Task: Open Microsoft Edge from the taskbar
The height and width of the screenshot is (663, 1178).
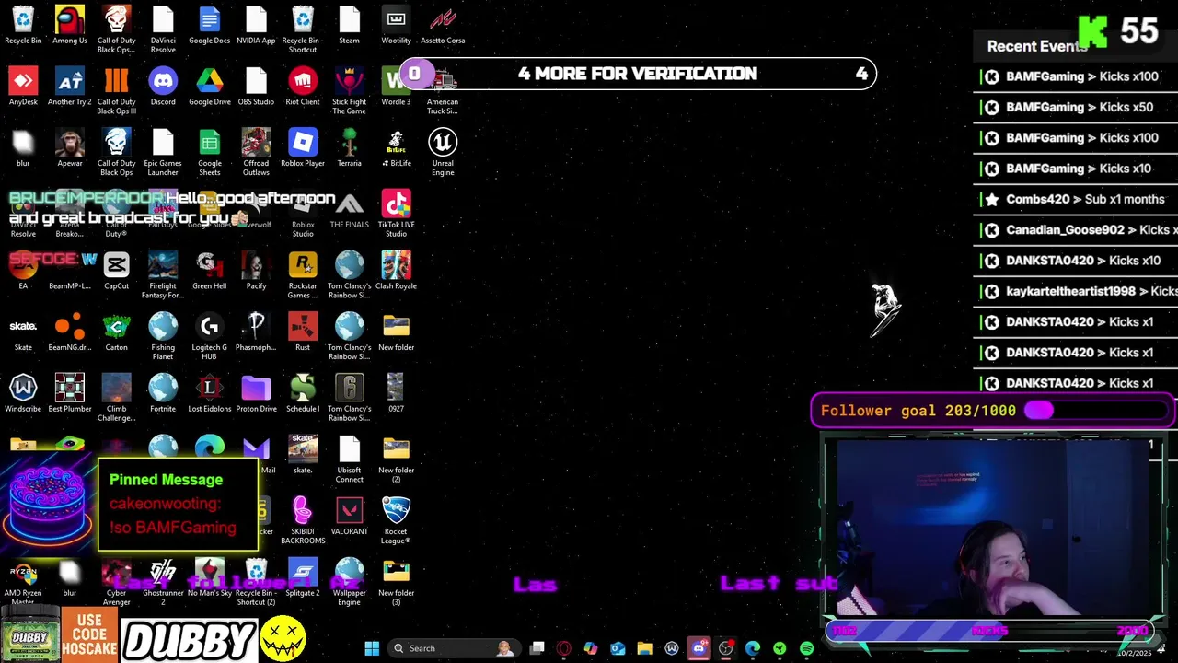Action: click(753, 648)
